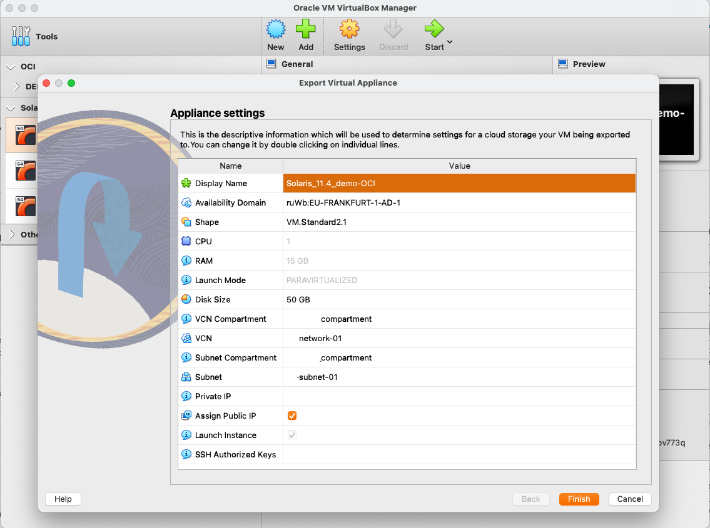Viewport: 710px width, 528px height.
Task: Click the Shape row icon
Action: point(186,222)
